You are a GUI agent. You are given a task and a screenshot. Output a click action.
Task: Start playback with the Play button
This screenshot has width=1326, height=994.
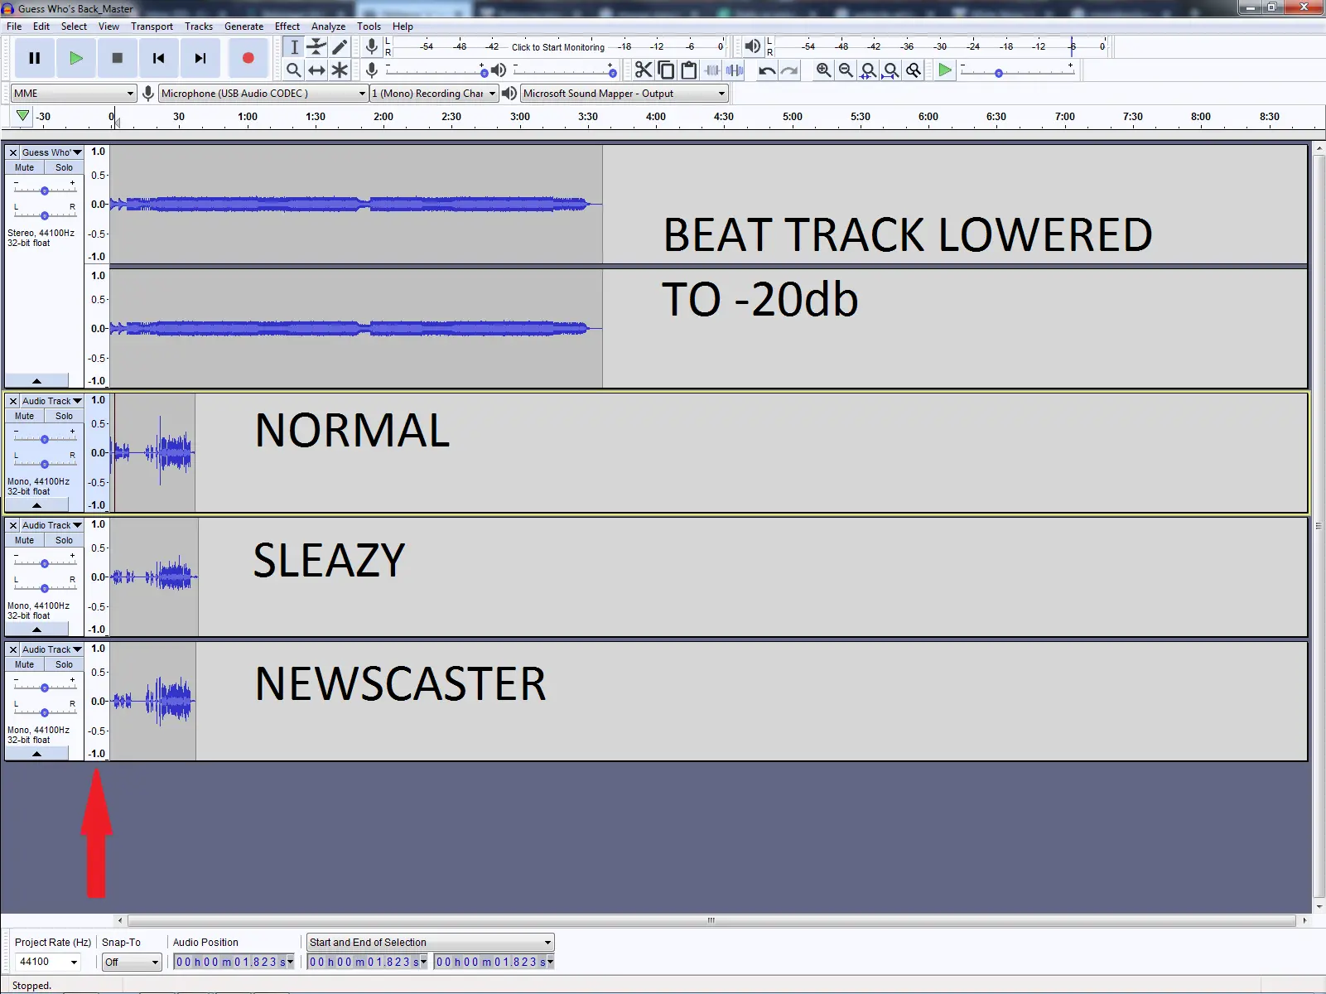[x=75, y=58]
